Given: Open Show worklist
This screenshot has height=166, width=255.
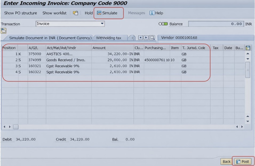Looking at the screenshot, I should pyautogui.click(x=54, y=13).
